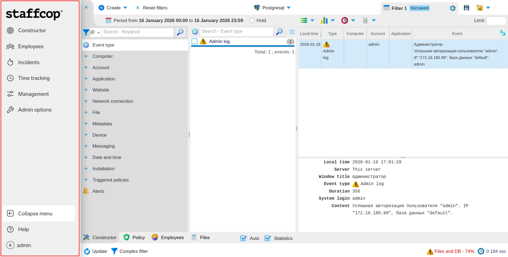Click the event type search magnifier icon
The height and width of the screenshot is (257, 508).
(279, 32)
